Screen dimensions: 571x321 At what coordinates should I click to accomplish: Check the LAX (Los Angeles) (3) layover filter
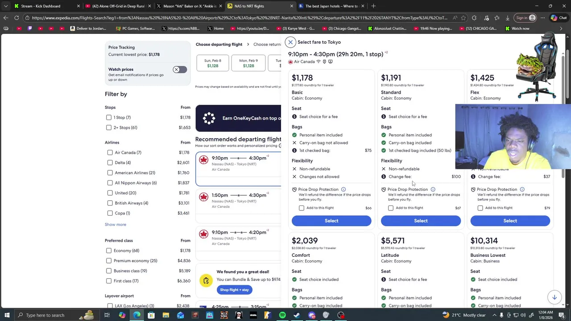coord(110,306)
